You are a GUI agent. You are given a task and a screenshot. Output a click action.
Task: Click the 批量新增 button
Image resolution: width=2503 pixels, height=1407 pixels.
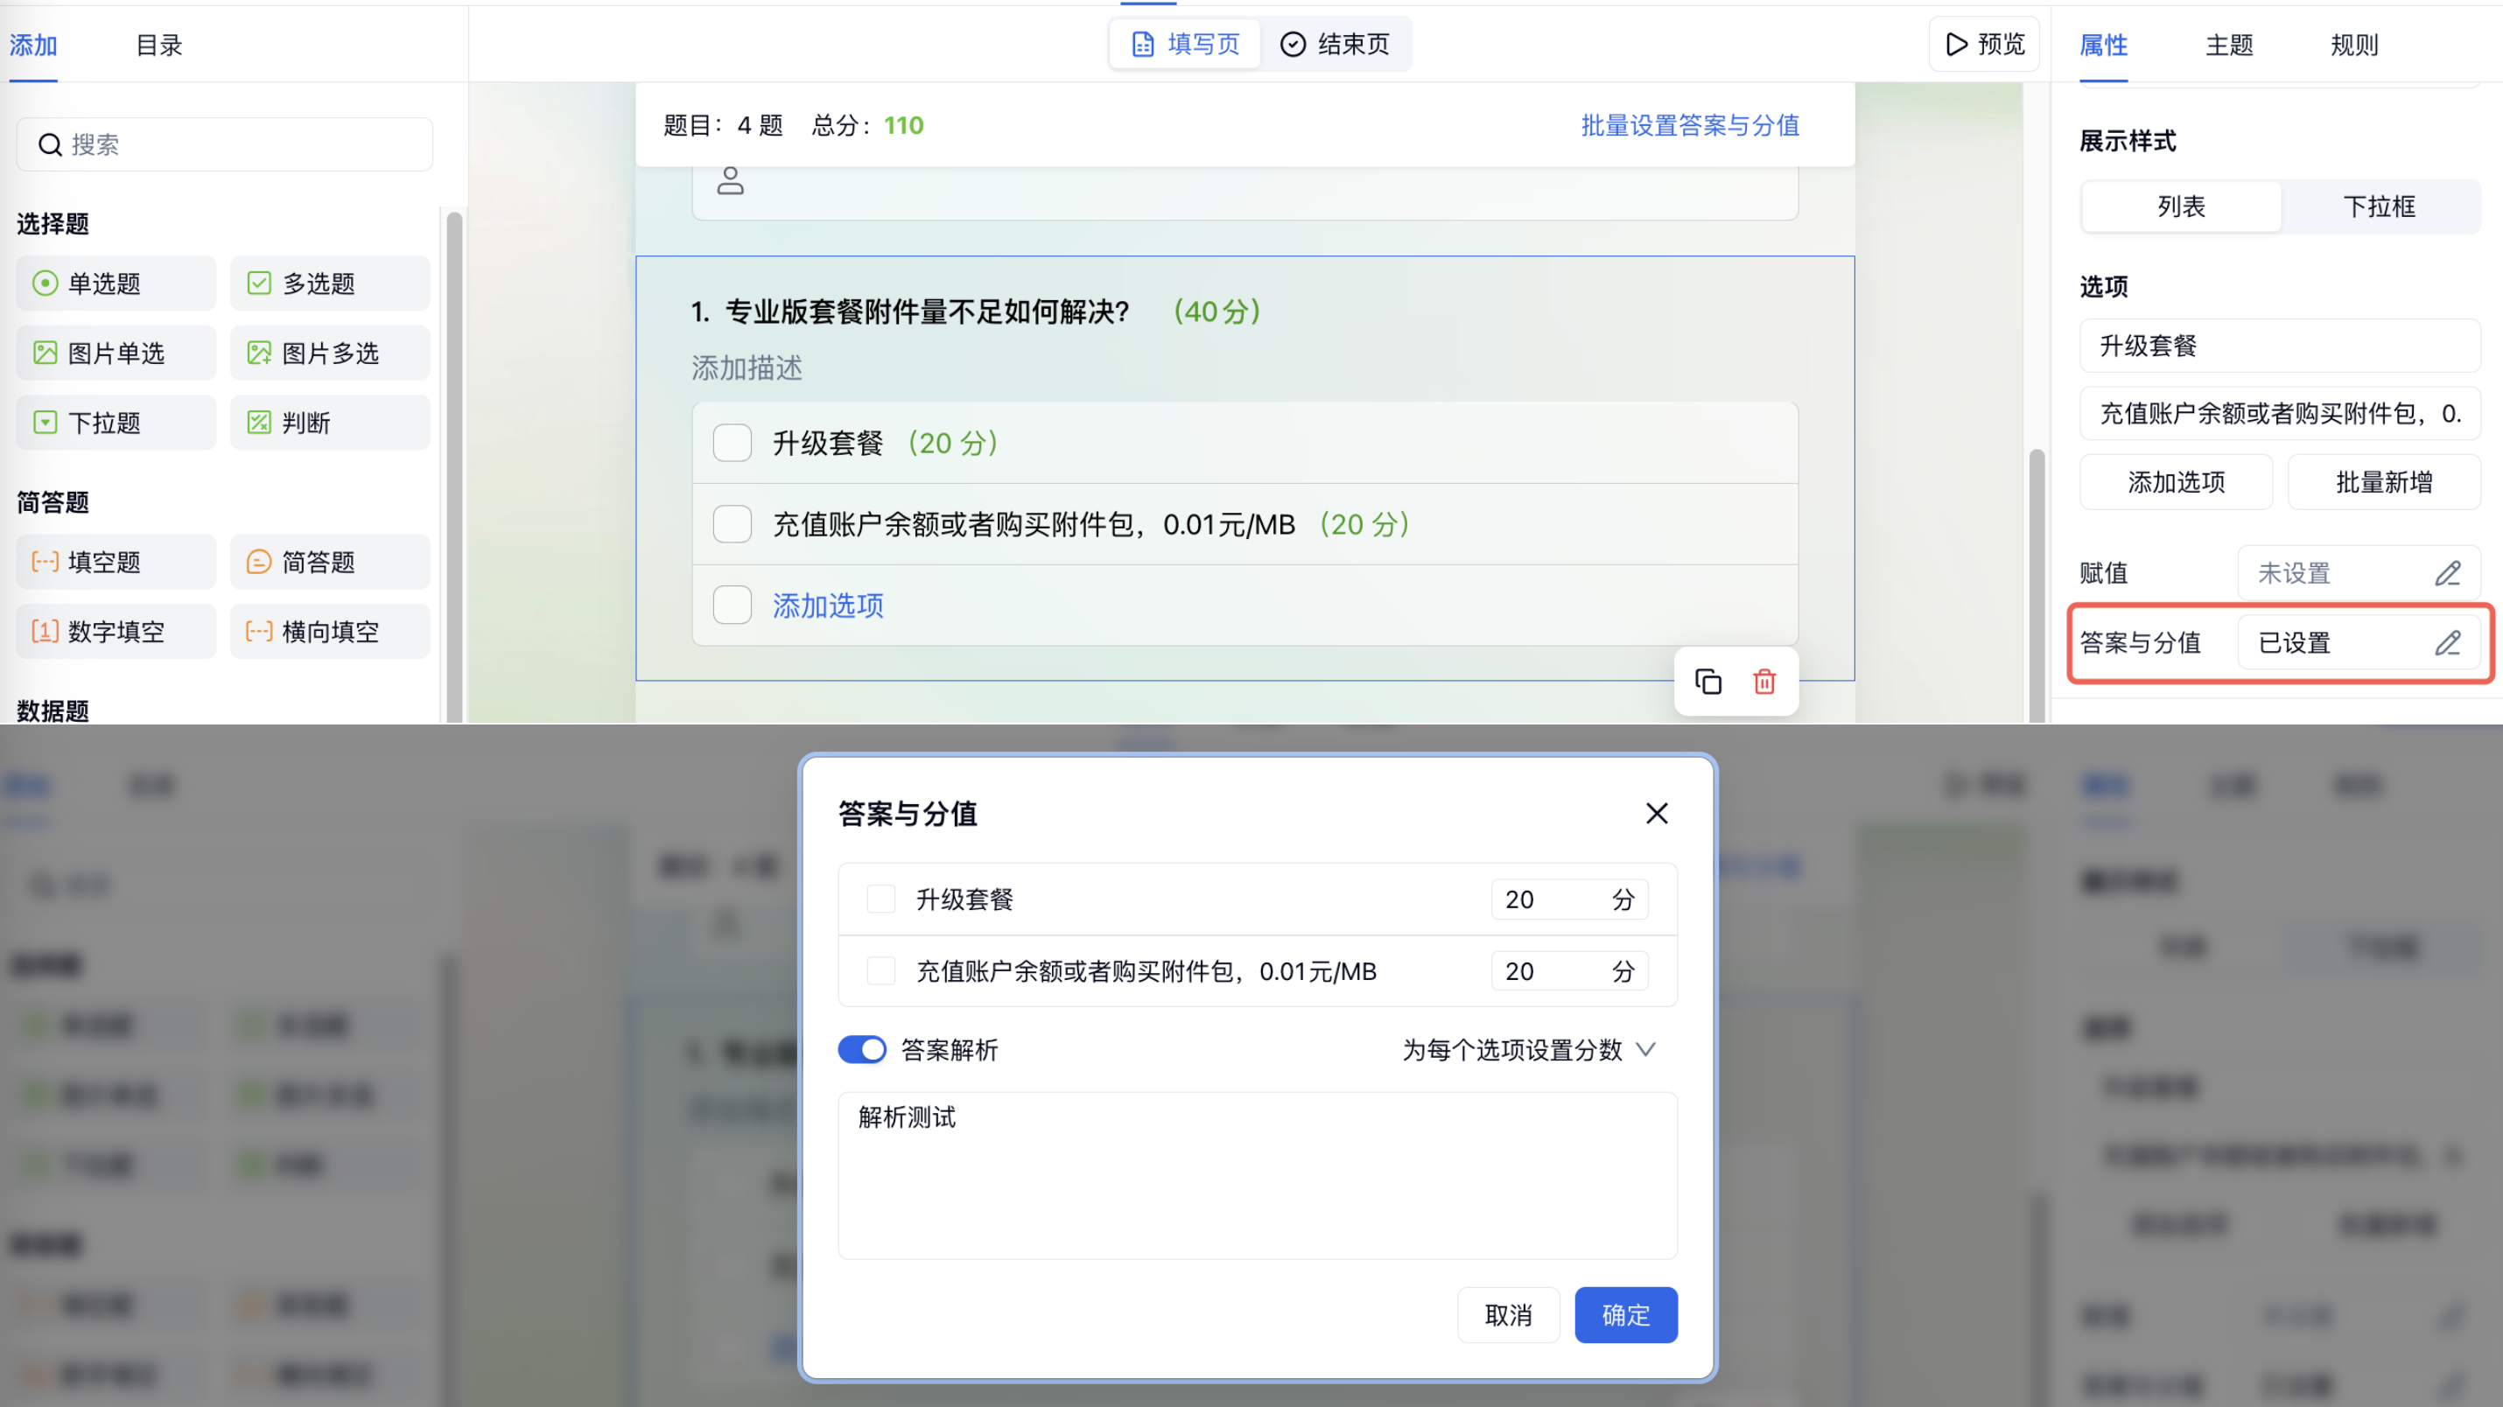coord(2383,482)
